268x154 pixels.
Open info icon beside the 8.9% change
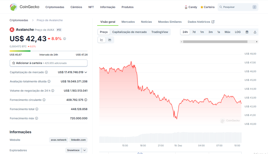click(x=65, y=39)
